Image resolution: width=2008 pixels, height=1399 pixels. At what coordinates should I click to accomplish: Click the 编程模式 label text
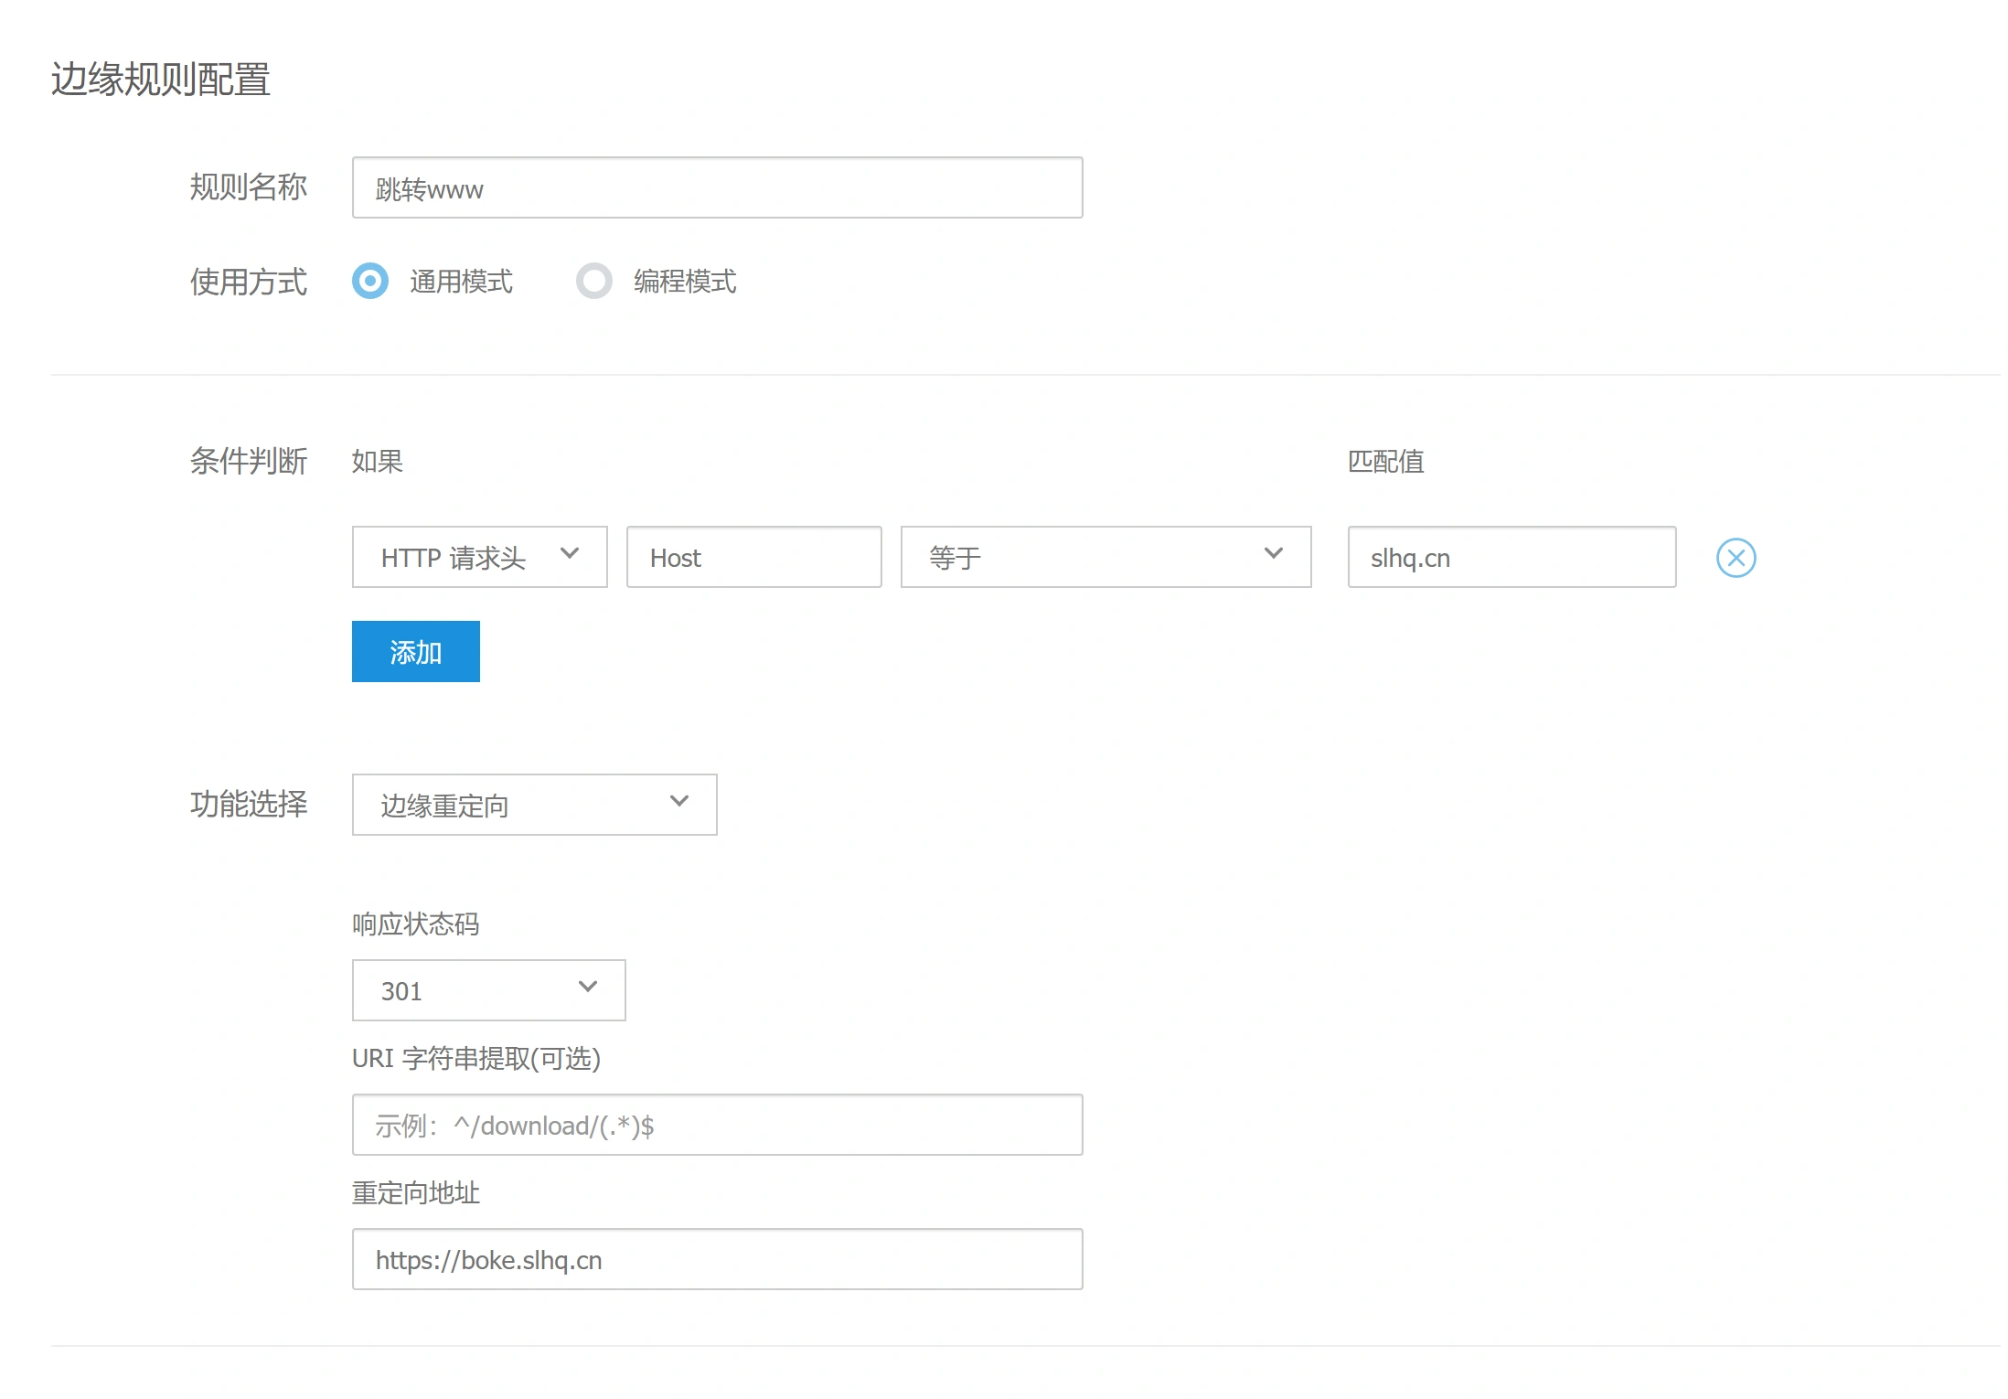pos(685,282)
